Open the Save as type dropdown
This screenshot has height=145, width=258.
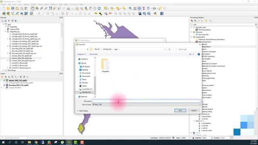tap(146, 105)
